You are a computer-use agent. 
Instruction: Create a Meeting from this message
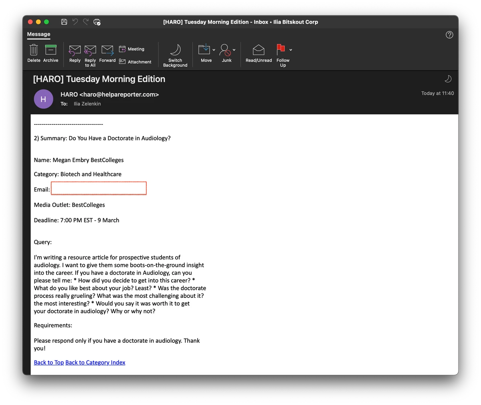[x=132, y=49]
